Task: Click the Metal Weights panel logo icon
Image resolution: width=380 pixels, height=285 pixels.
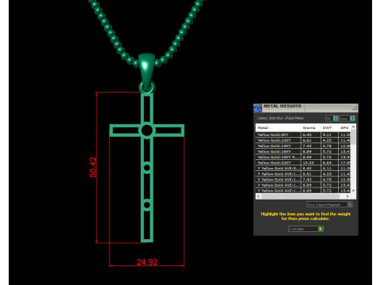Action: pos(257,108)
